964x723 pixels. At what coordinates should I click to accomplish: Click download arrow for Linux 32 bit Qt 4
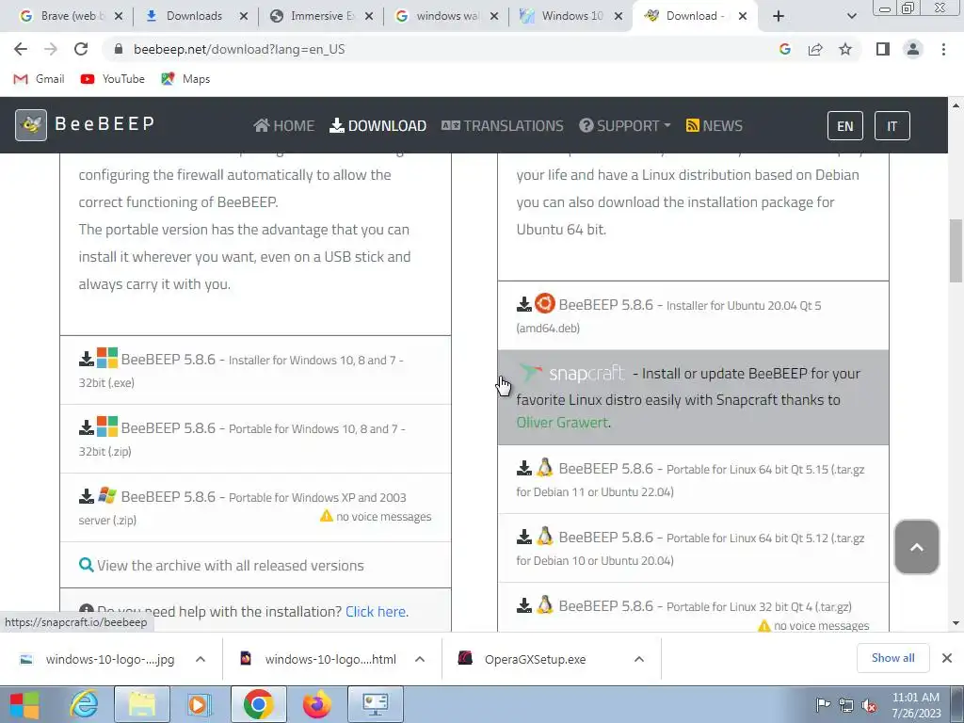click(x=523, y=606)
